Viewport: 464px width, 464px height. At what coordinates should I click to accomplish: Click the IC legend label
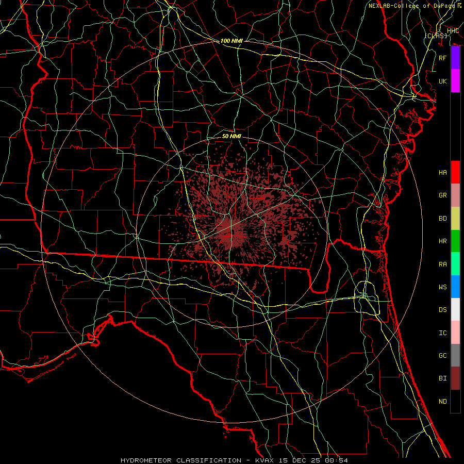443,333
